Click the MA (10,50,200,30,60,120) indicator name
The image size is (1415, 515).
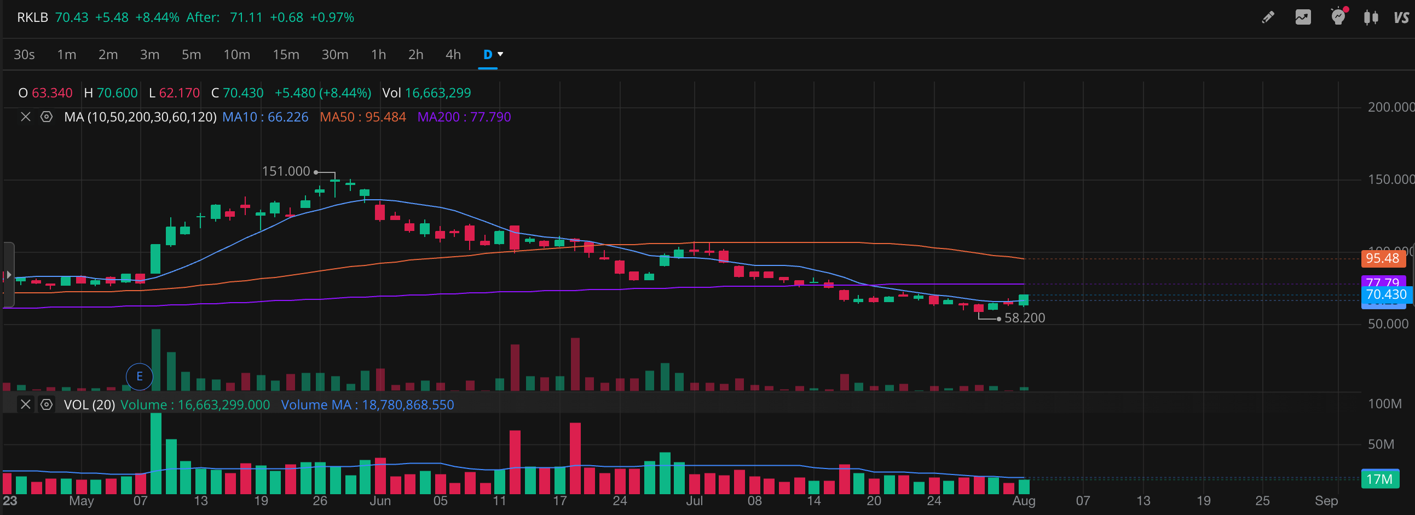point(141,117)
